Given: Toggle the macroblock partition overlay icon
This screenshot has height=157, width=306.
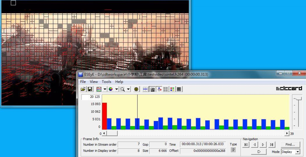Looking at the screenshot, I should [x=152, y=89].
